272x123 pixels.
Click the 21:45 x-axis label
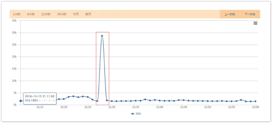pyautogui.click(x=183, y=107)
